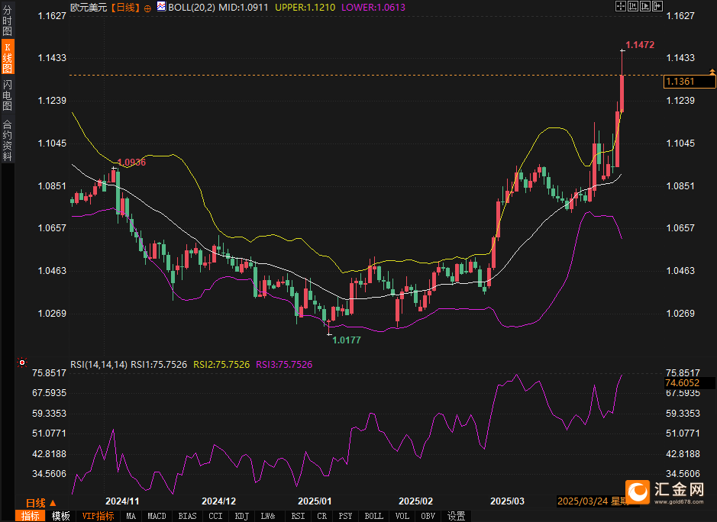
Task: Open the 合约资料 side tab
Action: click(x=8, y=140)
